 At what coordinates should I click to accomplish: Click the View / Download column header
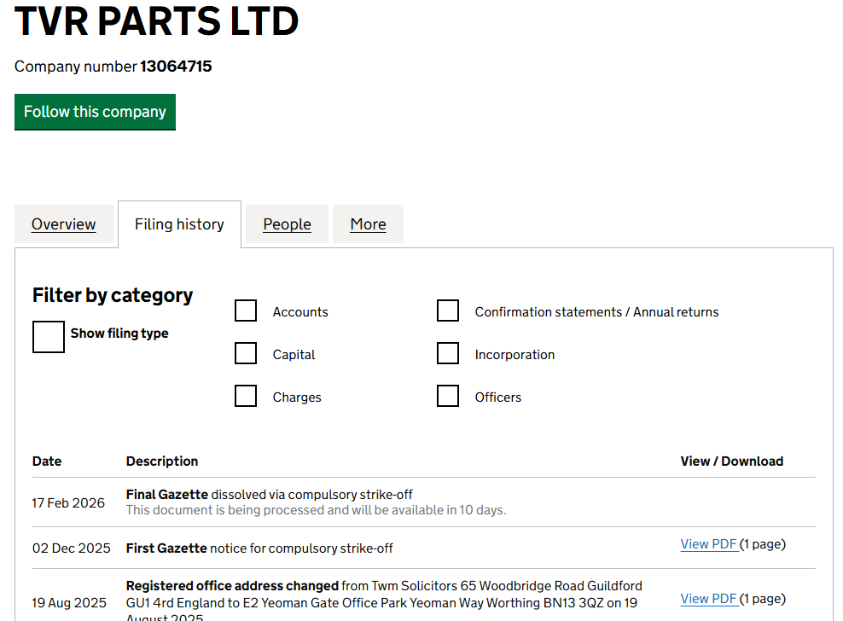[x=731, y=461]
